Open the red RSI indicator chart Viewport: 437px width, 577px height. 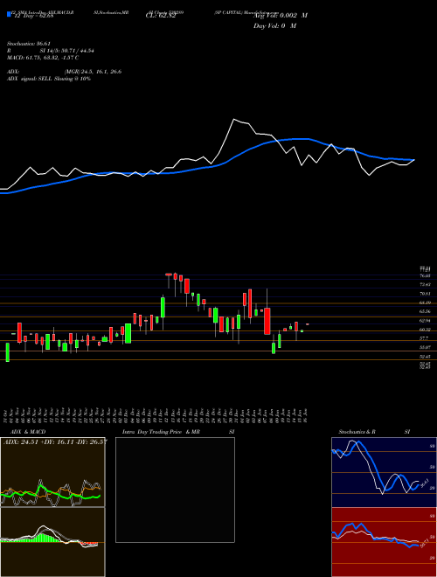tap(384, 542)
